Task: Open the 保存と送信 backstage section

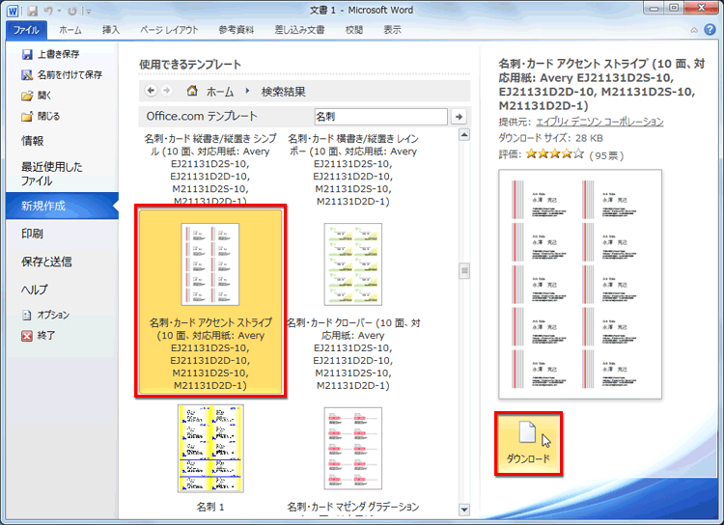Action: (46, 262)
